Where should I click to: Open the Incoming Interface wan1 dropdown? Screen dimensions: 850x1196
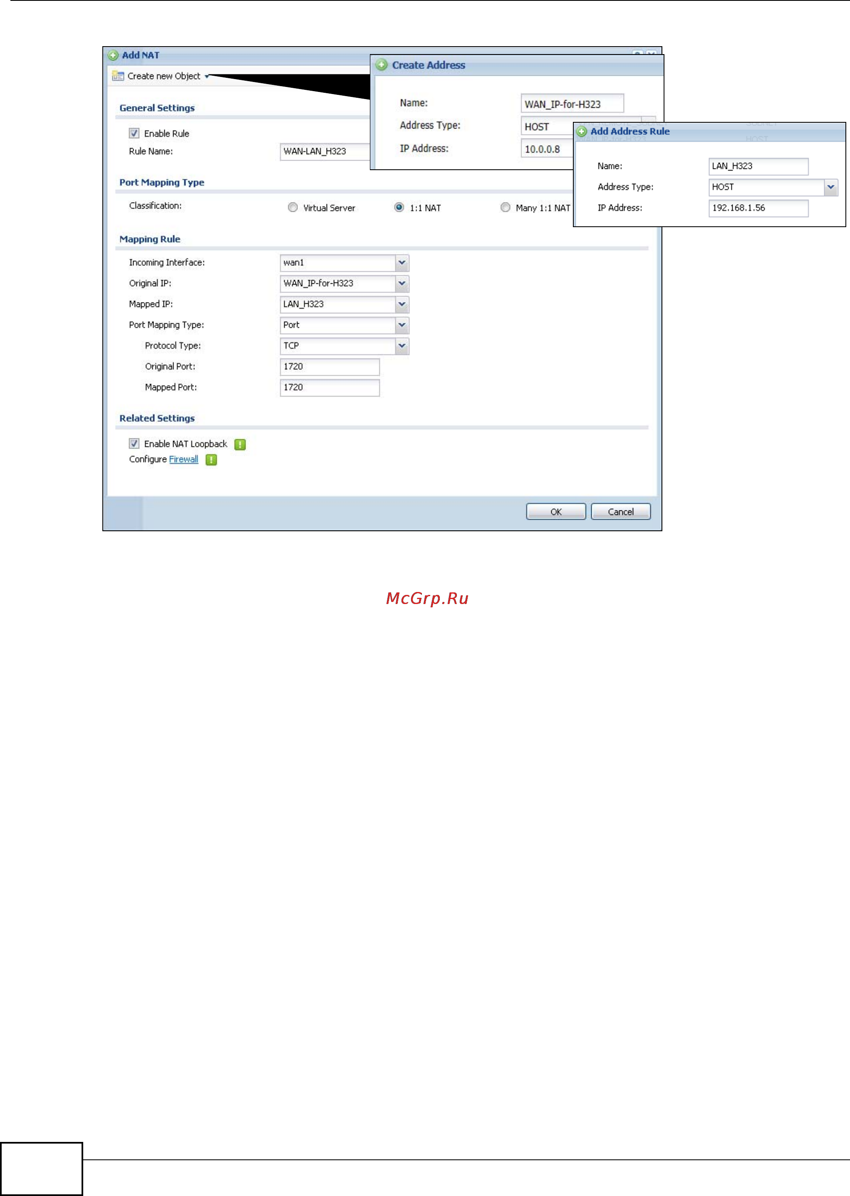[x=402, y=262]
